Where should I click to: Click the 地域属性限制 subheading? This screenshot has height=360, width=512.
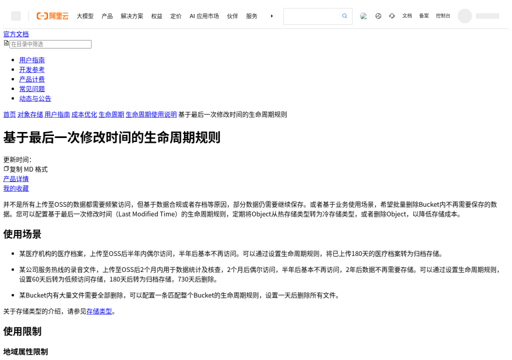pos(25,351)
